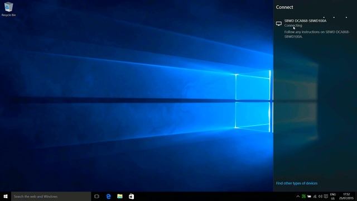The width and height of the screenshot is (357, 201).
Task: Switch input language via ENG US indicator
Action: click(333, 197)
